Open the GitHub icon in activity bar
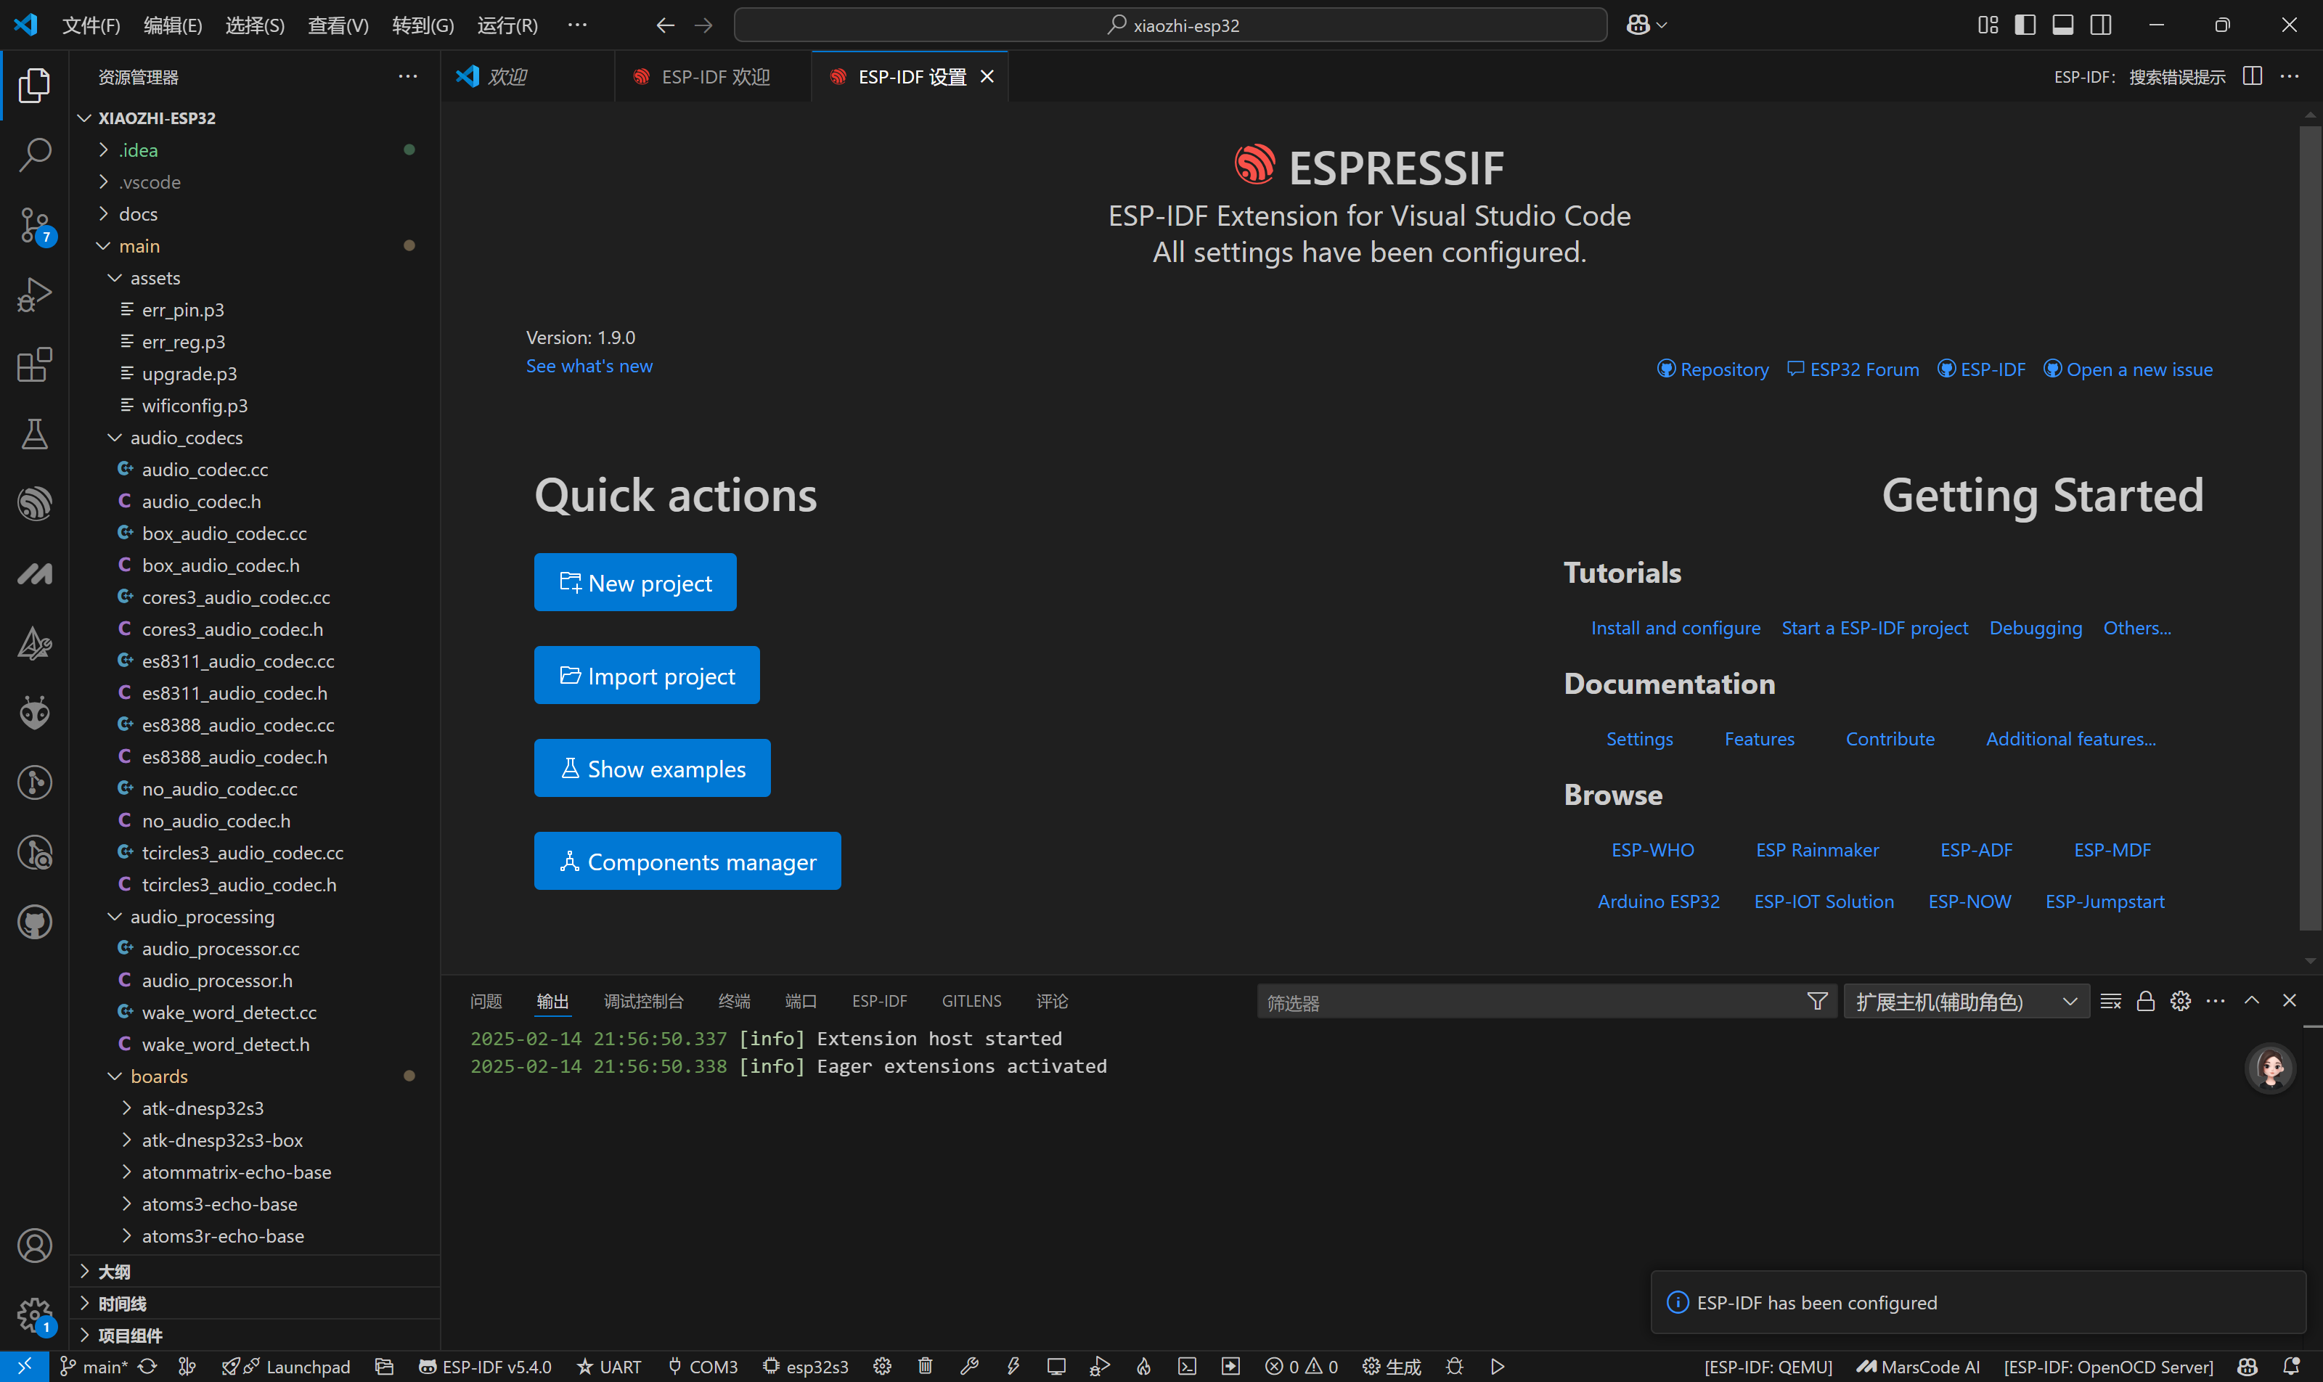2323x1382 pixels. click(34, 922)
